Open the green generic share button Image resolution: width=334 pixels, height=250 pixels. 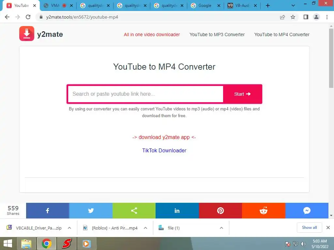(x=134, y=211)
